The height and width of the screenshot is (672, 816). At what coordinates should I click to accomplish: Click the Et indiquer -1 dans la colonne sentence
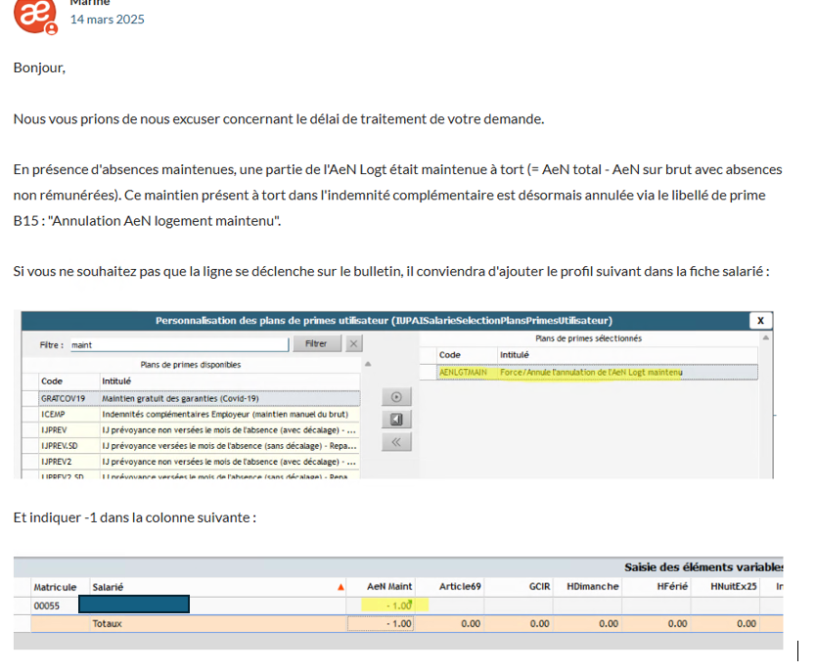pyautogui.click(x=135, y=517)
